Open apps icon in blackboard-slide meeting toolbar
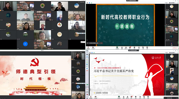179x99 pixels. pos(143,48)
